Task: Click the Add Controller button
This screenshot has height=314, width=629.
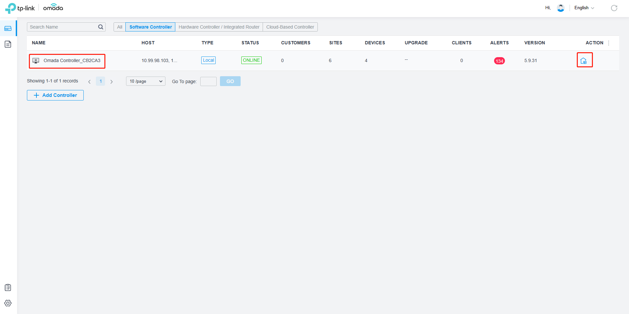Action: click(55, 95)
